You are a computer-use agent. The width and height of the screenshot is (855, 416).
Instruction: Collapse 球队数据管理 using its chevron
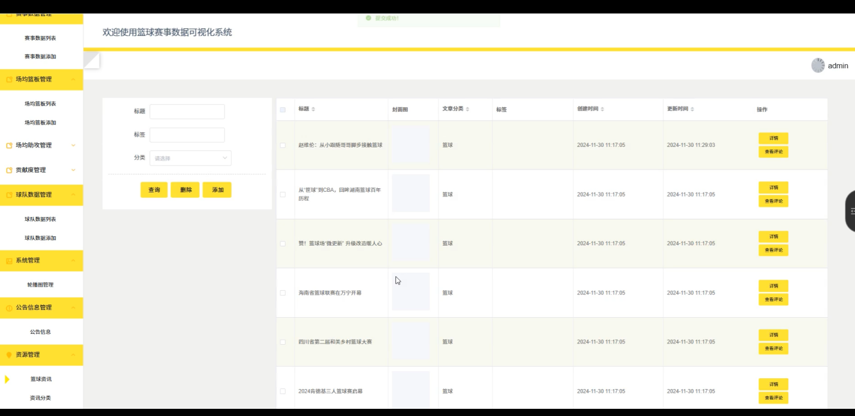point(73,195)
